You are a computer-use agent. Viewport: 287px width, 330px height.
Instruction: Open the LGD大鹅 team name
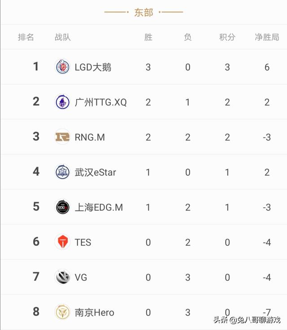click(93, 67)
